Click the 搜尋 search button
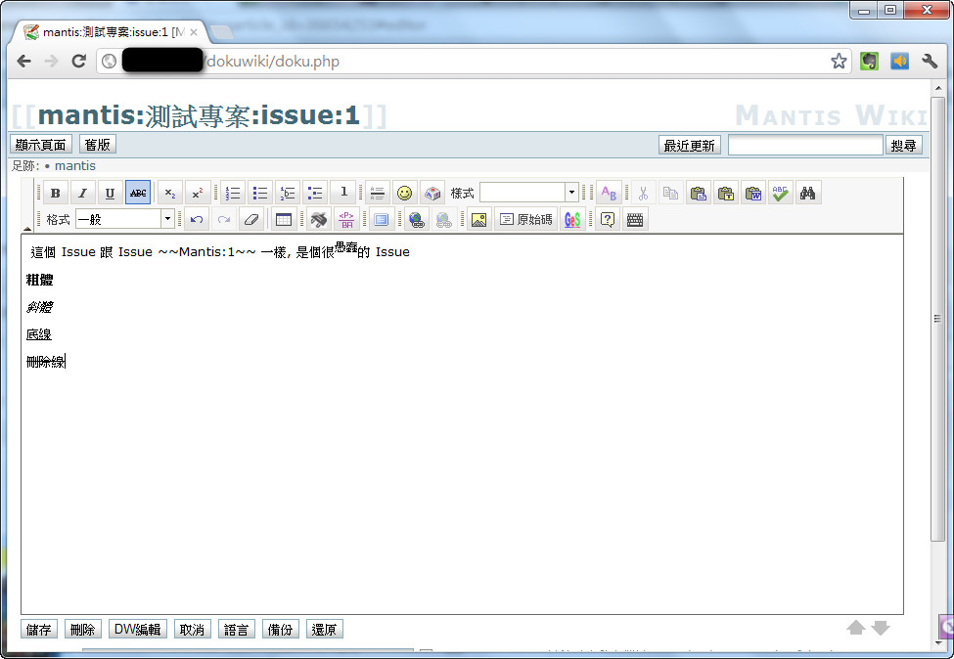Image resolution: width=954 pixels, height=659 pixels. point(903,146)
